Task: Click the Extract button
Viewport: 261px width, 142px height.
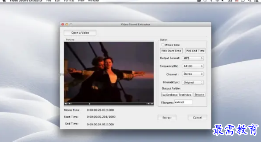Action: [x=167, y=117]
